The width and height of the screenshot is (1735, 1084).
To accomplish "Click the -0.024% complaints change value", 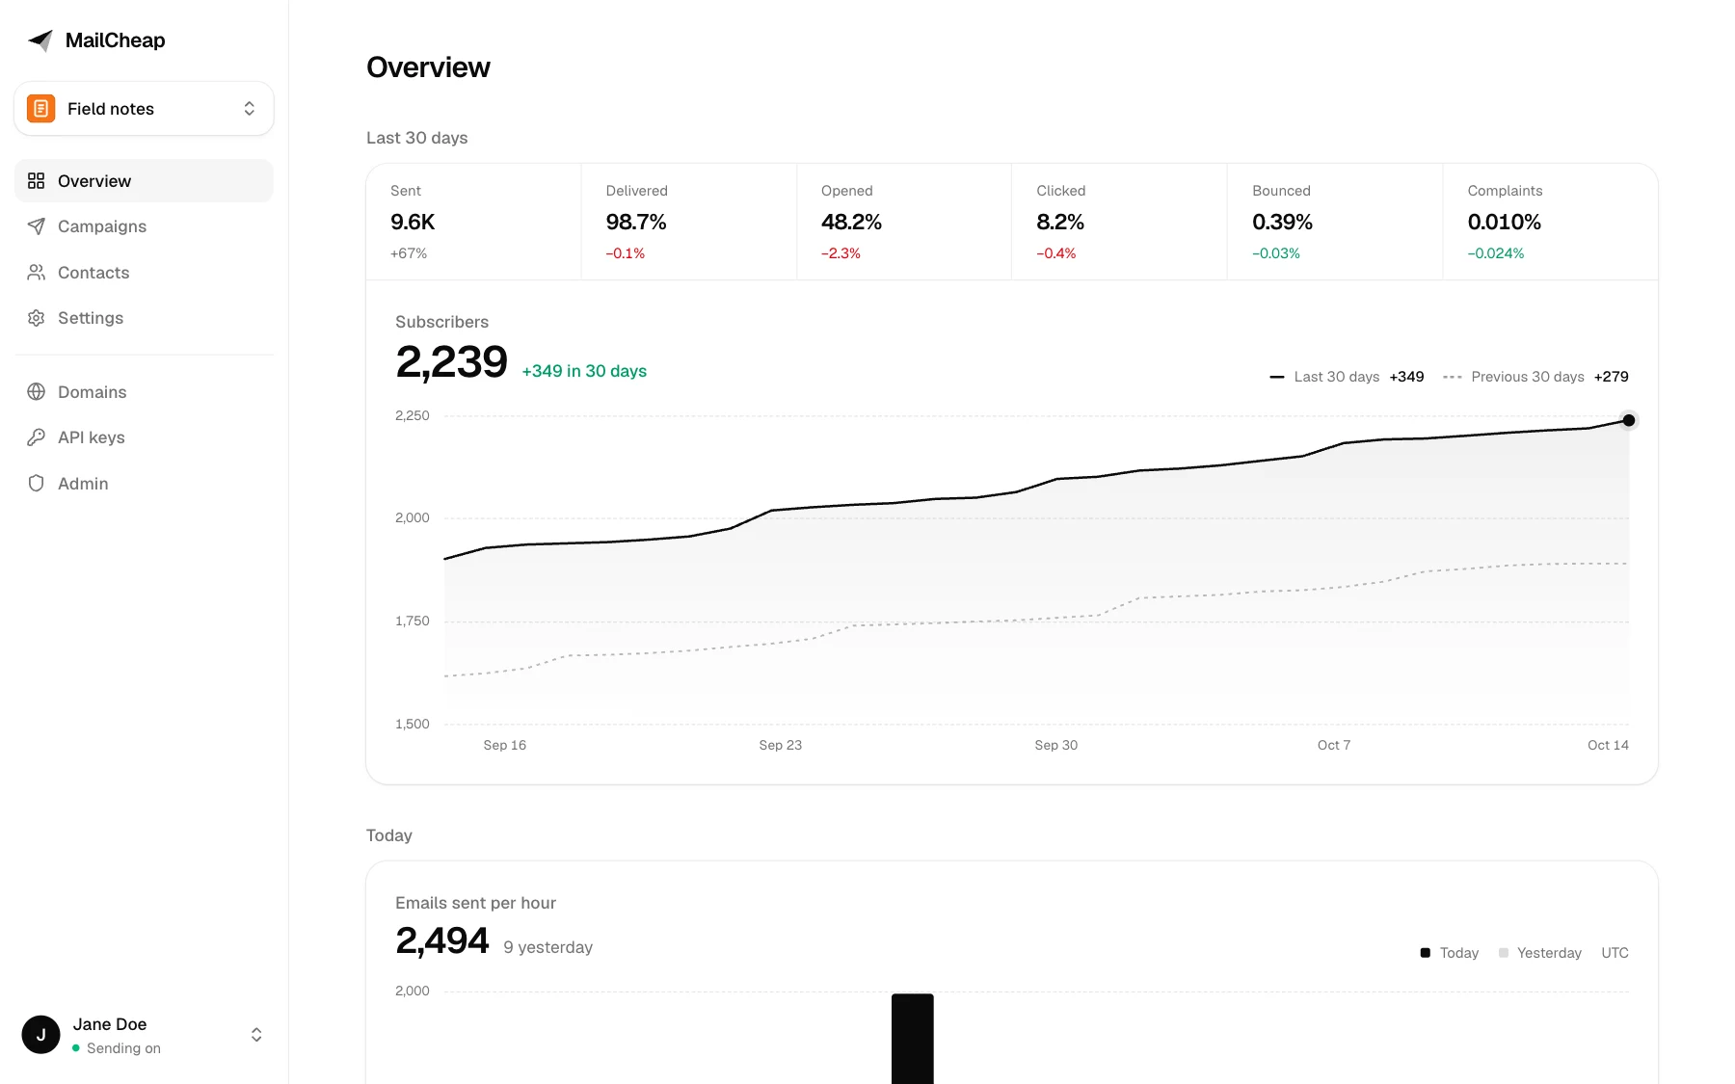I will click(x=1496, y=253).
